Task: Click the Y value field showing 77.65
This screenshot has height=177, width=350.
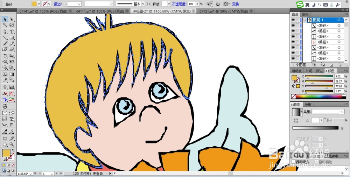Action: click(x=339, y=86)
